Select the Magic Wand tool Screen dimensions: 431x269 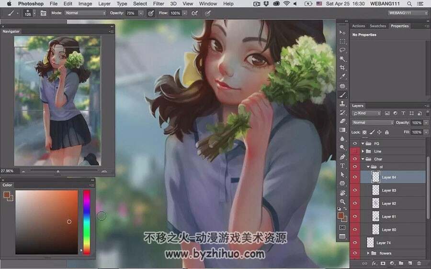click(x=342, y=59)
